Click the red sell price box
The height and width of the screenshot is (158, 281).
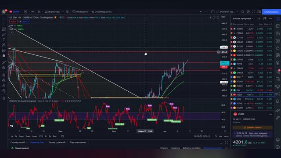[13, 22]
